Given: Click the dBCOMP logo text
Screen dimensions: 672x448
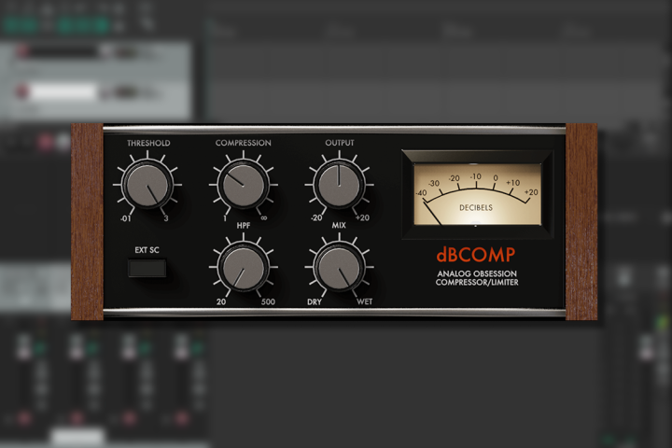Looking at the screenshot, I should click(x=476, y=255).
